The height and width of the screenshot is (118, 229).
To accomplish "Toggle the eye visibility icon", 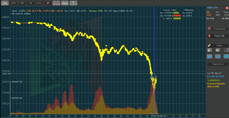I will [226, 50].
